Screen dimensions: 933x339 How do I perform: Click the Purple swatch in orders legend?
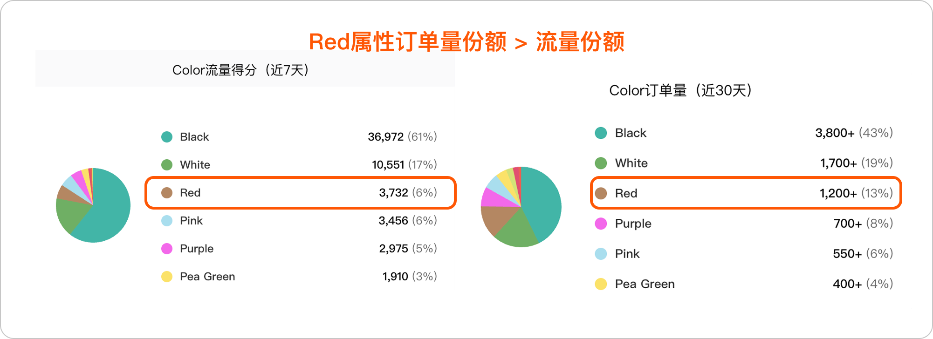[x=601, y=224]
